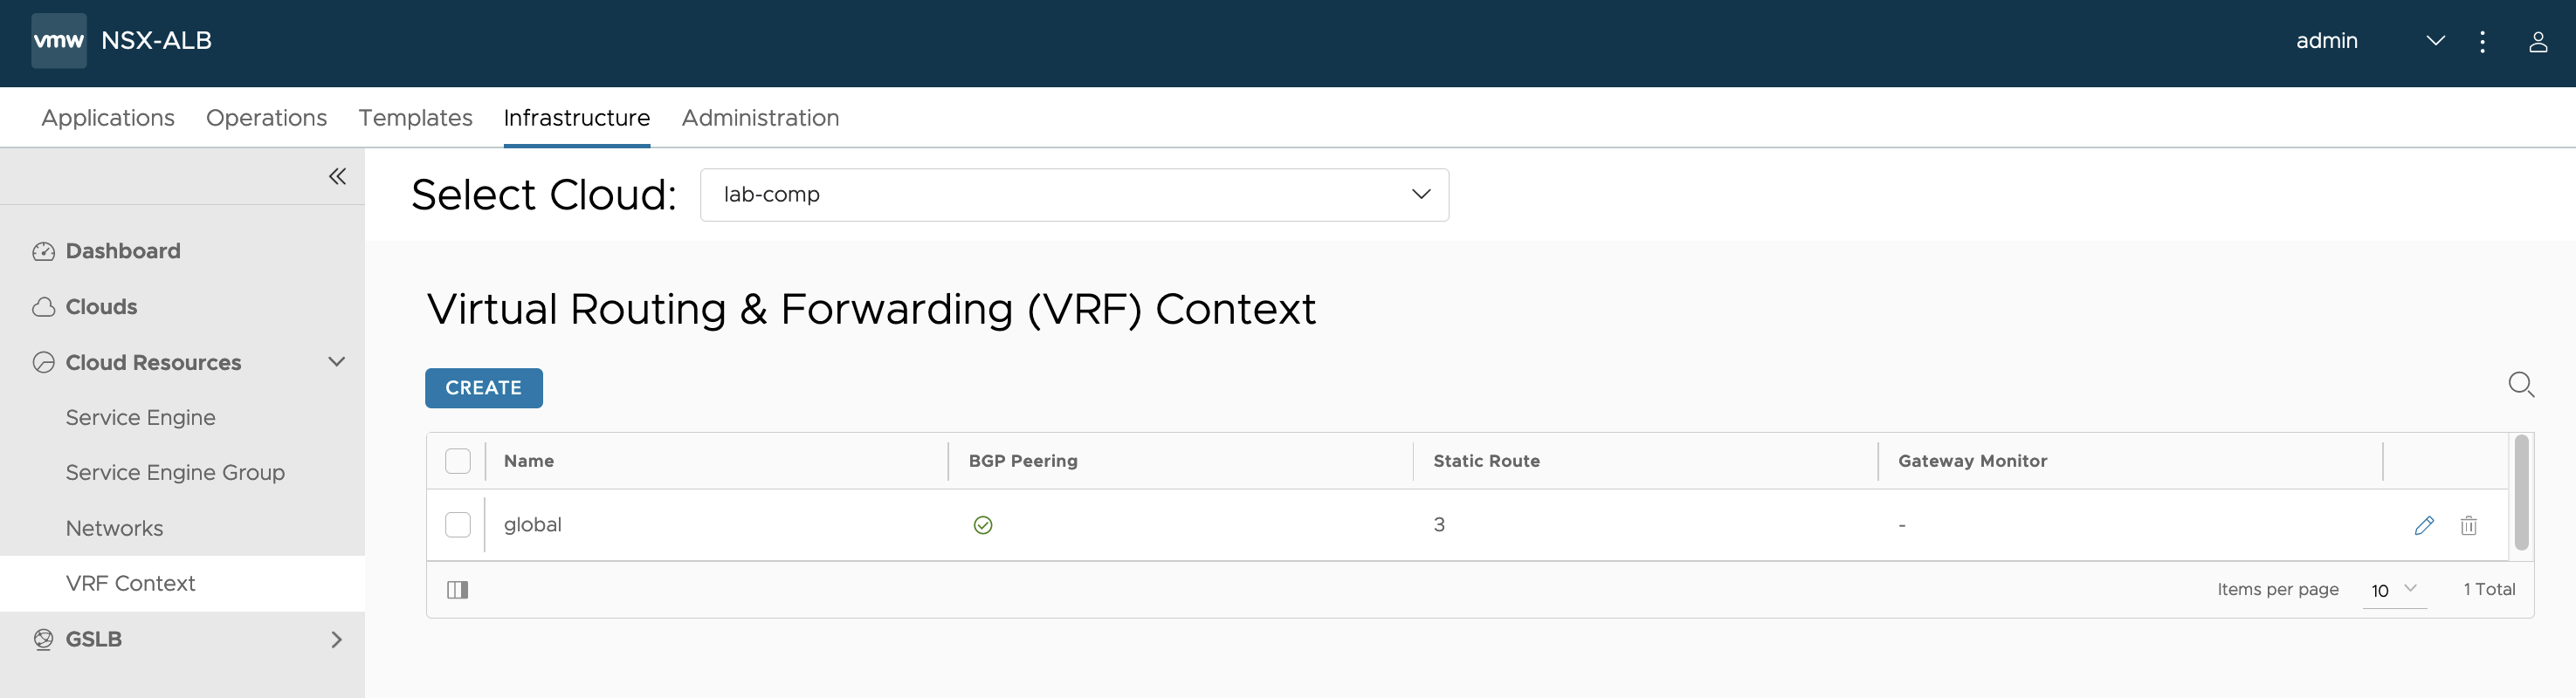Image resolution: width=2576 pixels, height=698 pixels.
Task: Click the GSLB sidebar label
Action: [93, 639]
